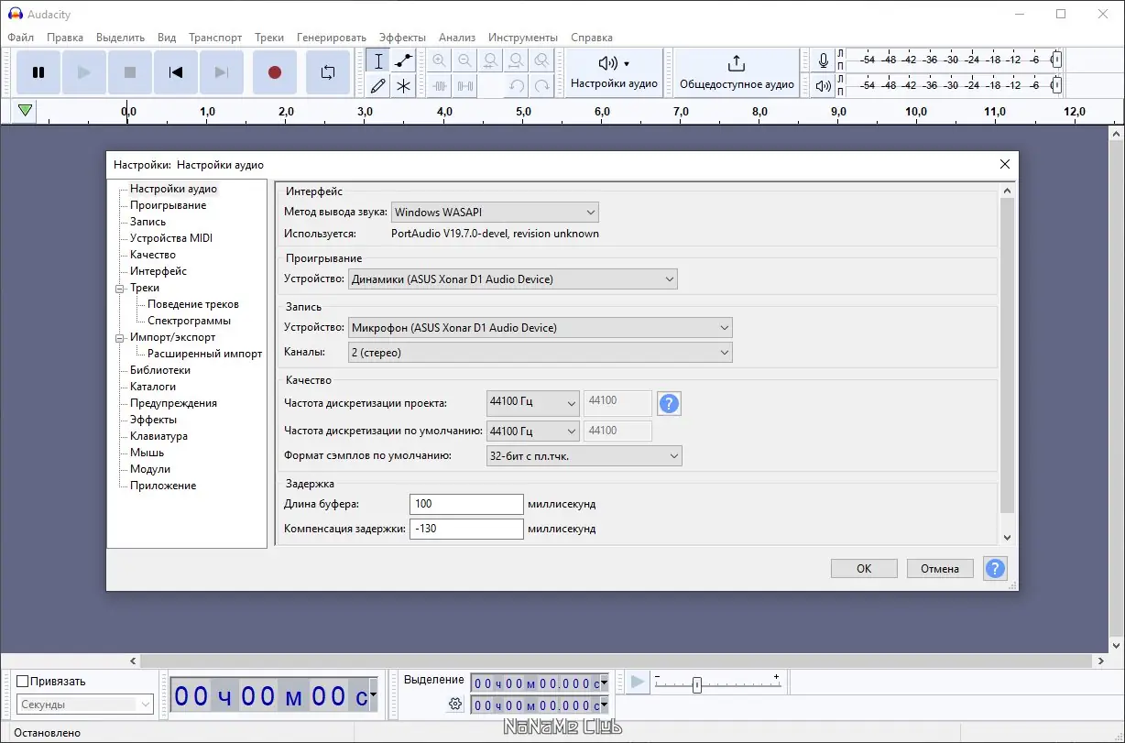The width and height of the screenshot is (1125, 743).
Task: Open the Секунды snap units dropdown
Action: [85, 705]
